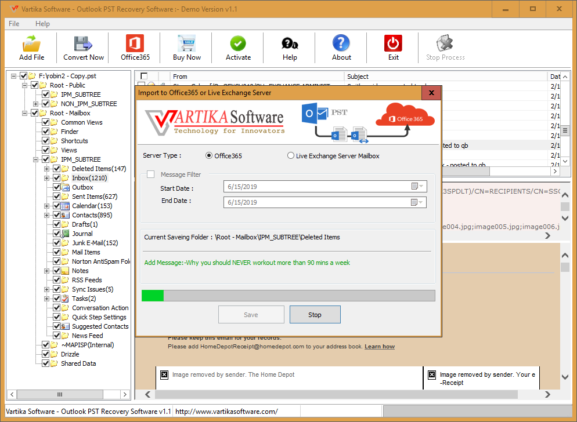This screenshot has height=422, width=577.
Task: Click the Deleted Items(147) folder icon
Action: [x=65, y=169]
